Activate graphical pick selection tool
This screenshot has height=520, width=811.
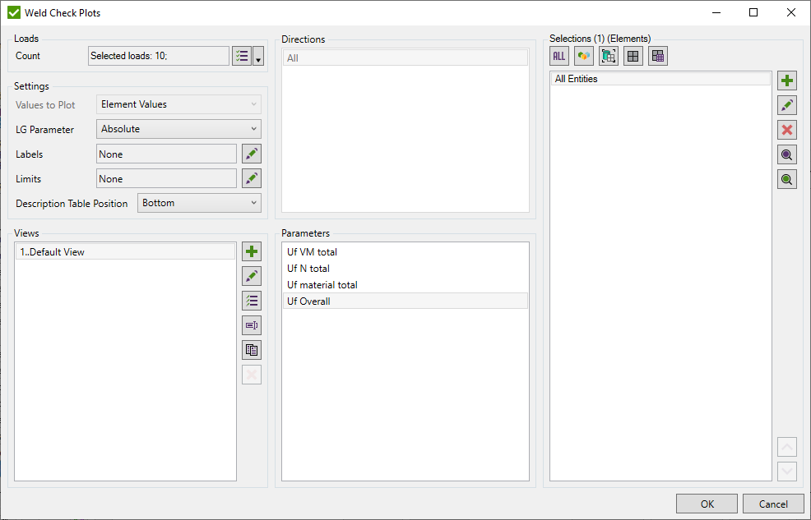point(609,55)
